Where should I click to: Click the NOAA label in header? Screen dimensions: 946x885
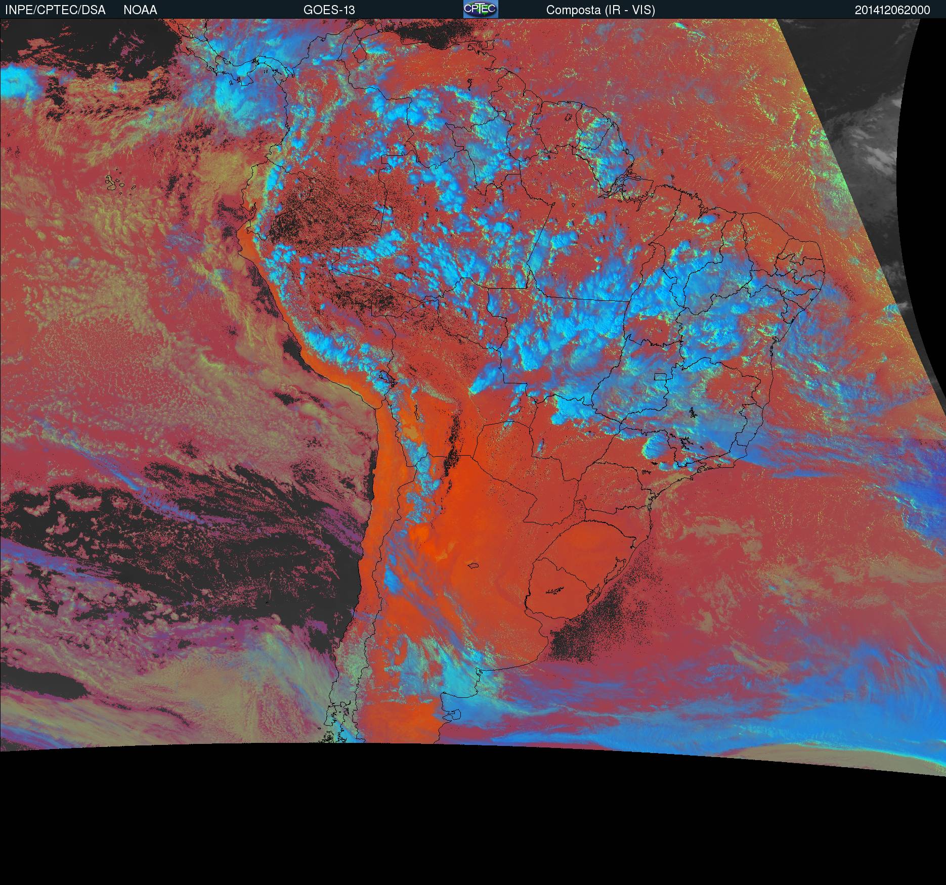140,10
